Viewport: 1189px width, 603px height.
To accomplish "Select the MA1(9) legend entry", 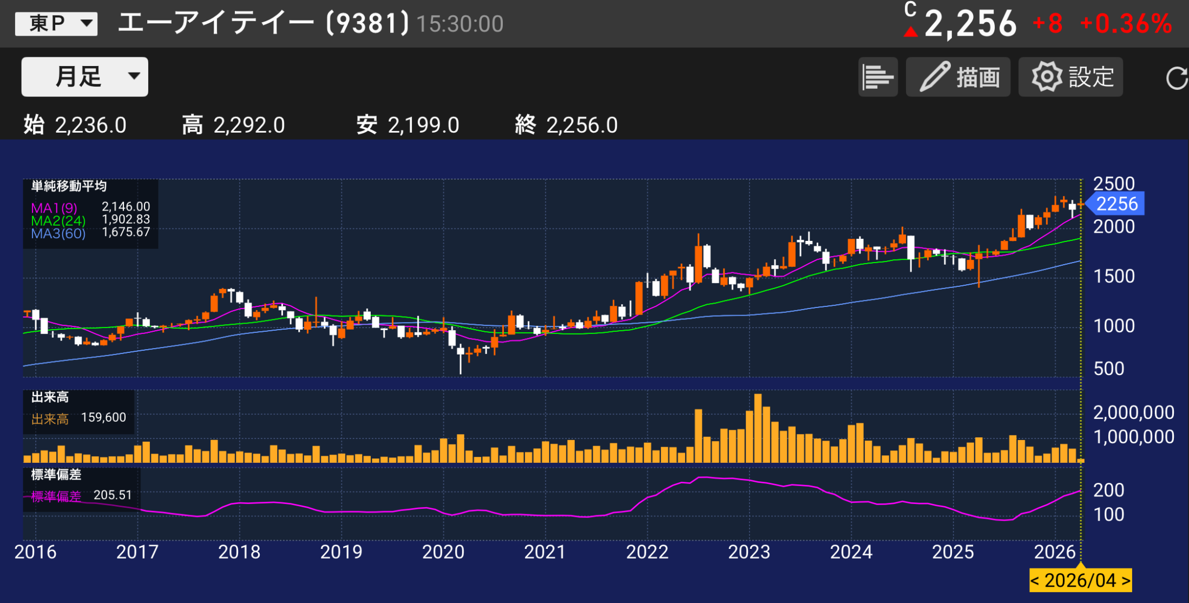I will click(54, 208).
